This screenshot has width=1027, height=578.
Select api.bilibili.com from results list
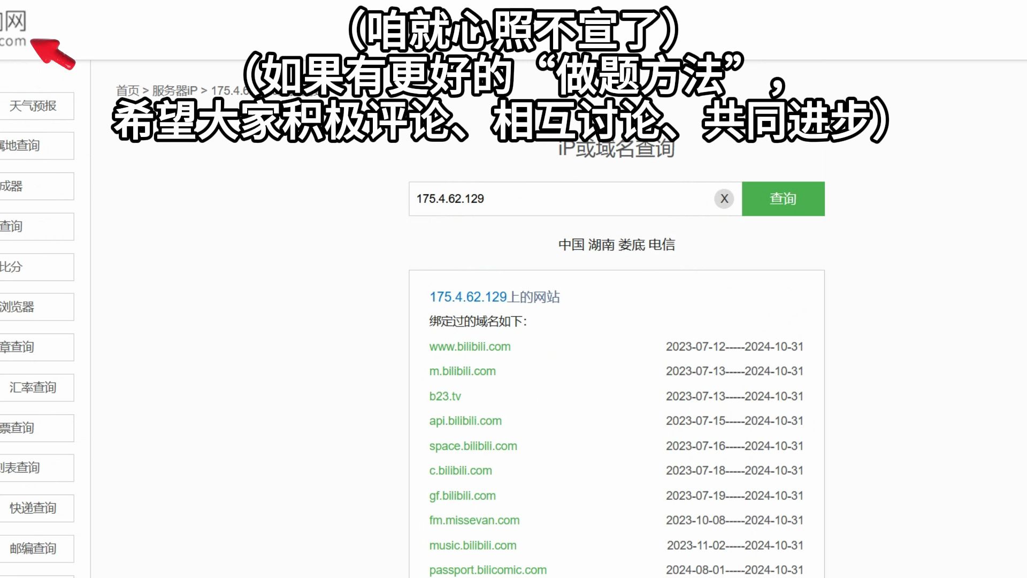coord(465,421)
